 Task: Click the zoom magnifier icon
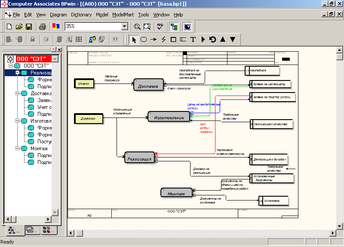click(x=137, y=27)
